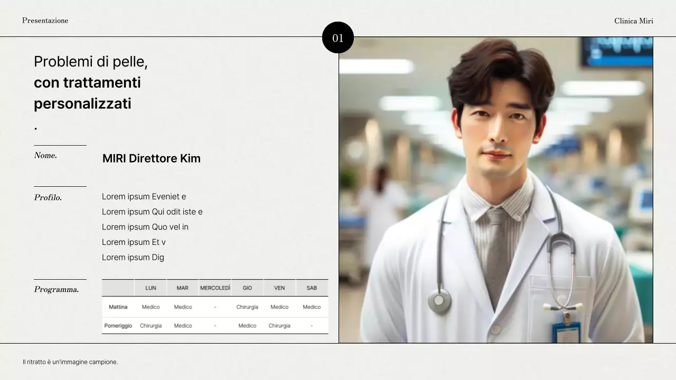
Task: Click the black 01 slide number badge
Action: coord(337,37)
